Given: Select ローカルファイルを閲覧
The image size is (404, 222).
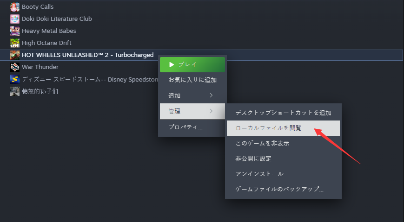Looking at the screenshot, I should (284, 128).
